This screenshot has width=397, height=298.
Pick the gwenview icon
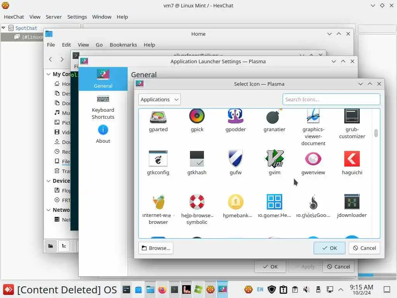coord(313,159)
